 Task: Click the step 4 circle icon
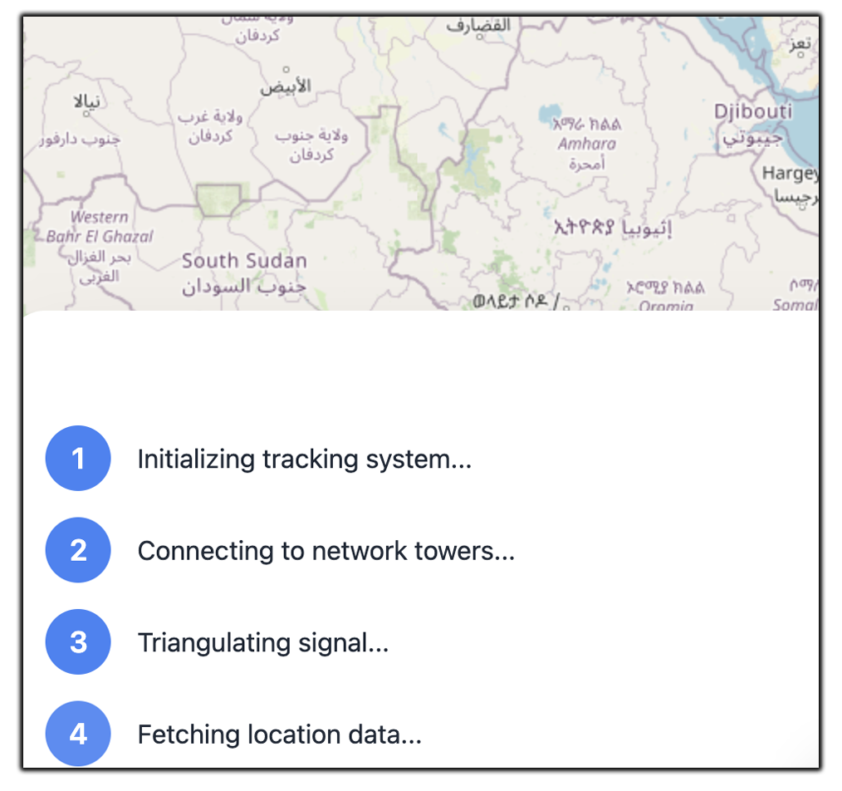point(78,734)
